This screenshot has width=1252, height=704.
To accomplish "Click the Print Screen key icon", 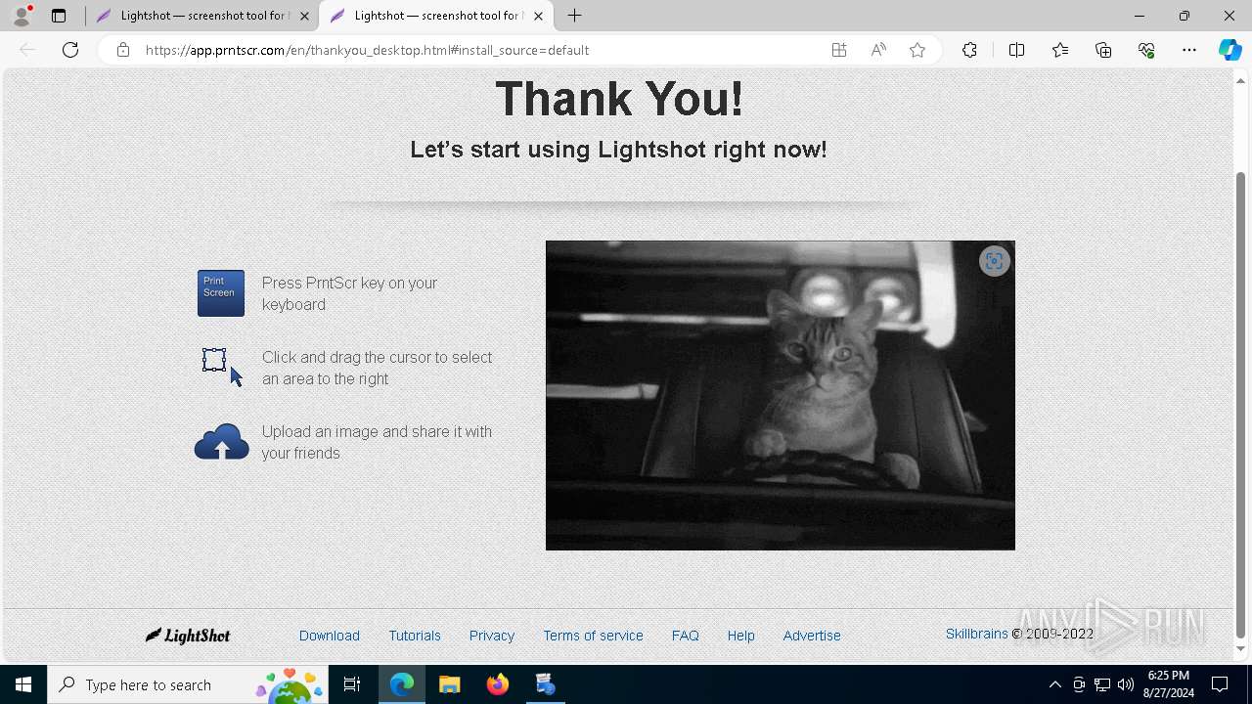I will pos(221,293).
